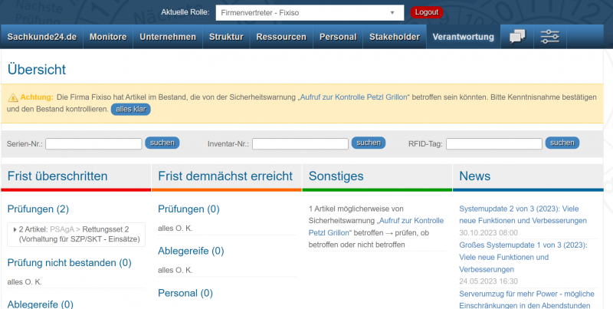Confirm warning with alles klar button
Screen dimensions: 613x309
[x=131, y=110]
